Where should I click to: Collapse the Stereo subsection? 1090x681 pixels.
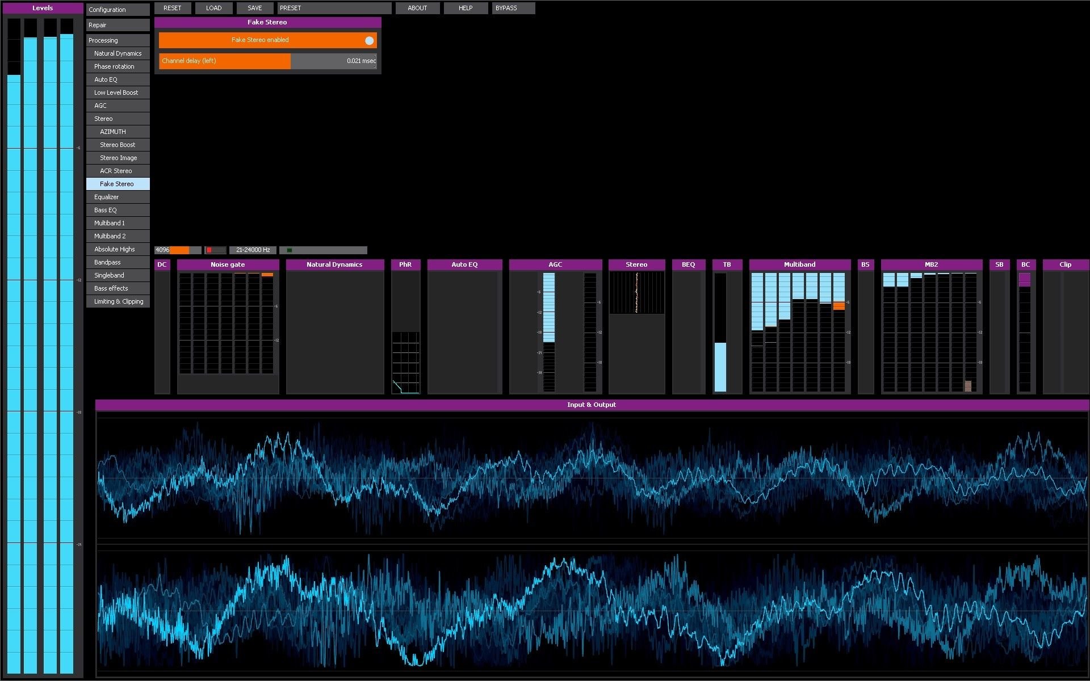pyautogui.click(x=118, y=119)
